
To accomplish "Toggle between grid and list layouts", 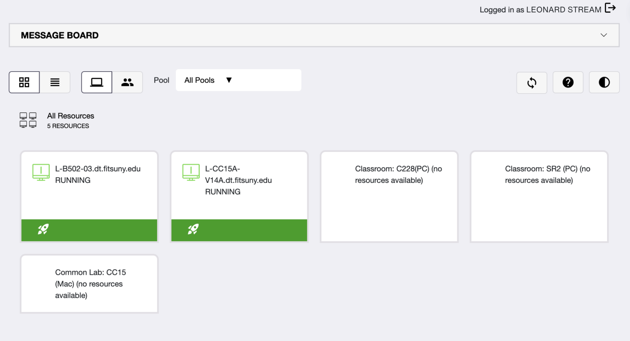I will click(55, 82).
